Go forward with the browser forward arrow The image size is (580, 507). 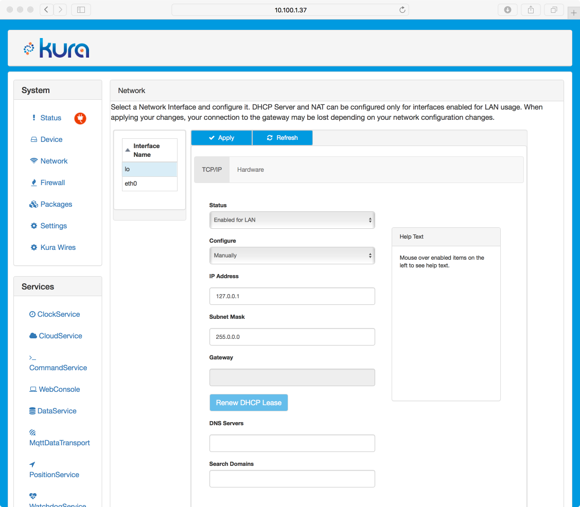tap(60, 10)
